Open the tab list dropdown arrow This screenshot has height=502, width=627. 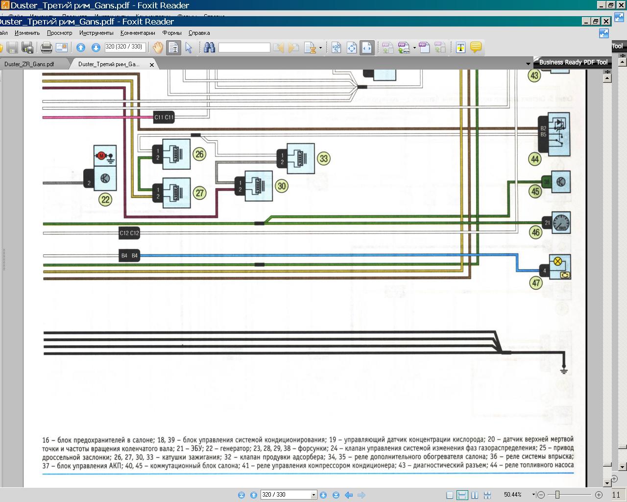point(528,64)
